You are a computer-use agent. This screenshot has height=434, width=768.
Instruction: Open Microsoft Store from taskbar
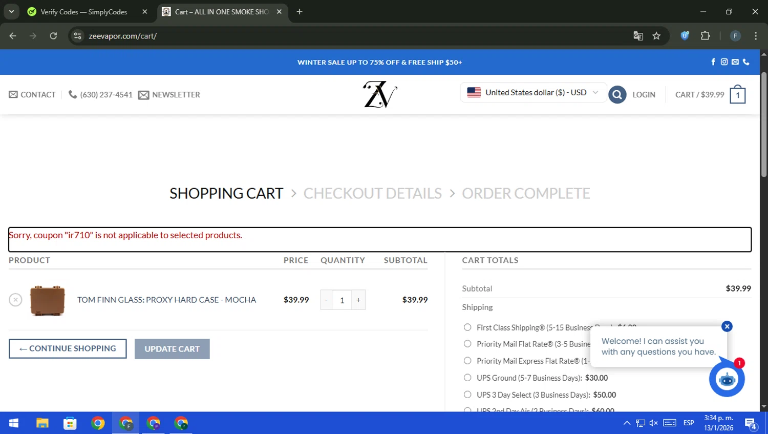pyautogui.click(x=70, y=423)
